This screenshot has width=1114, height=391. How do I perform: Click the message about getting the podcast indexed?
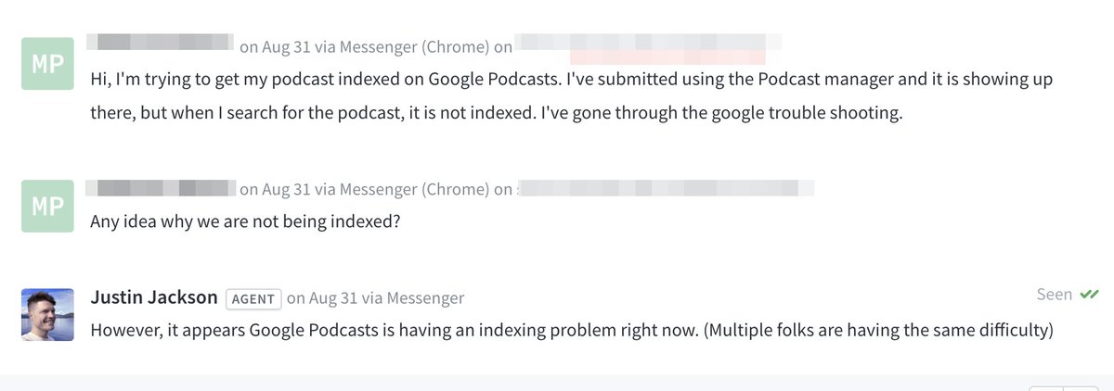(x=571, y=96)
